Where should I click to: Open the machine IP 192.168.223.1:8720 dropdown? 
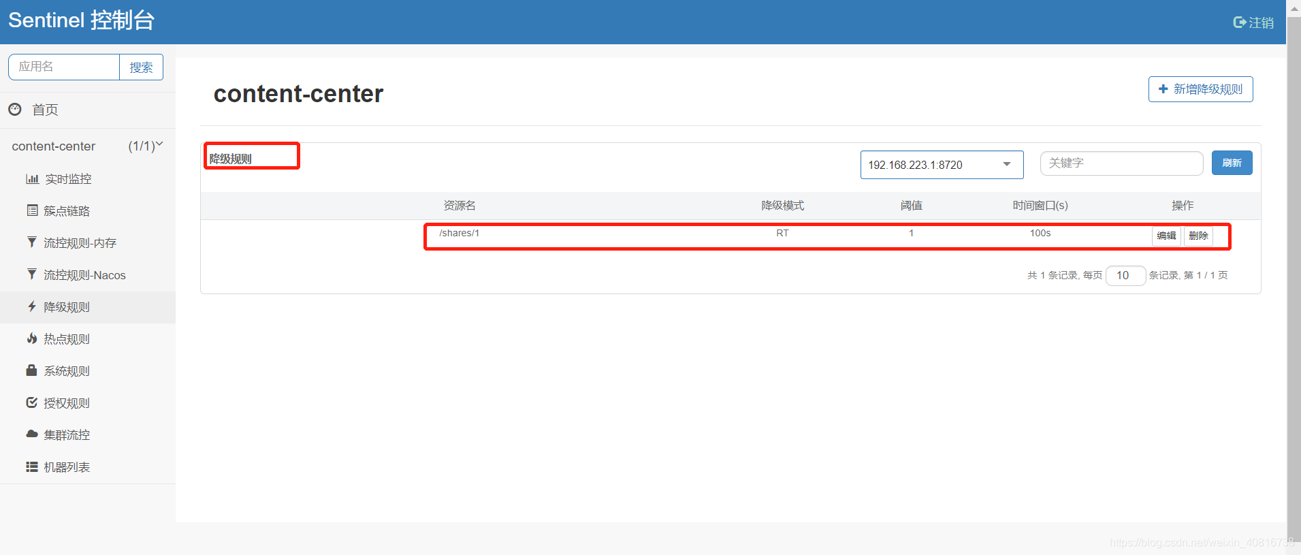(x=942, y=165)
